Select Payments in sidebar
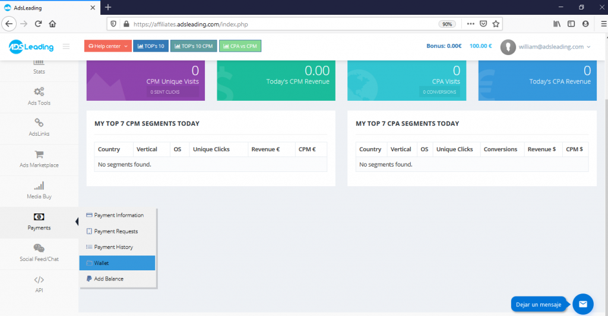Screen dimensions: 608x316 pyautogui.click(x=39, y=222)
